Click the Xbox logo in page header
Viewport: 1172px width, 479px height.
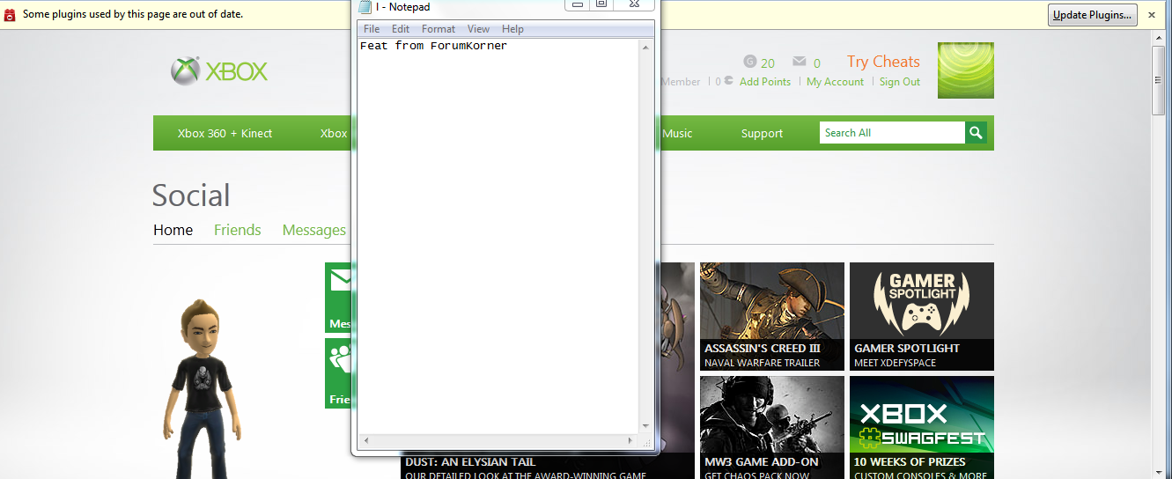coord(219,71)
